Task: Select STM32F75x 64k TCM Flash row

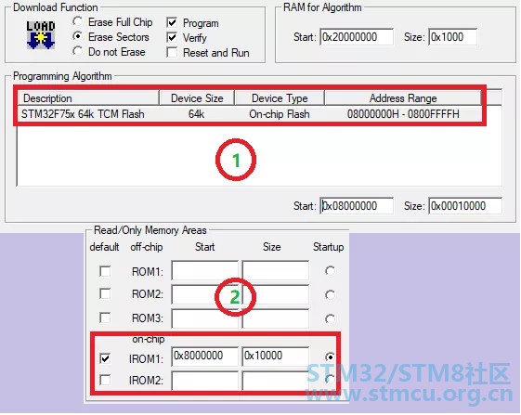Action: (249, 114)
